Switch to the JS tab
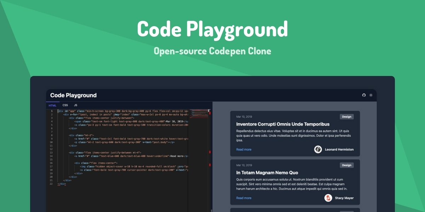The width and height of the screenshot is (425, 212). (75, 105)
